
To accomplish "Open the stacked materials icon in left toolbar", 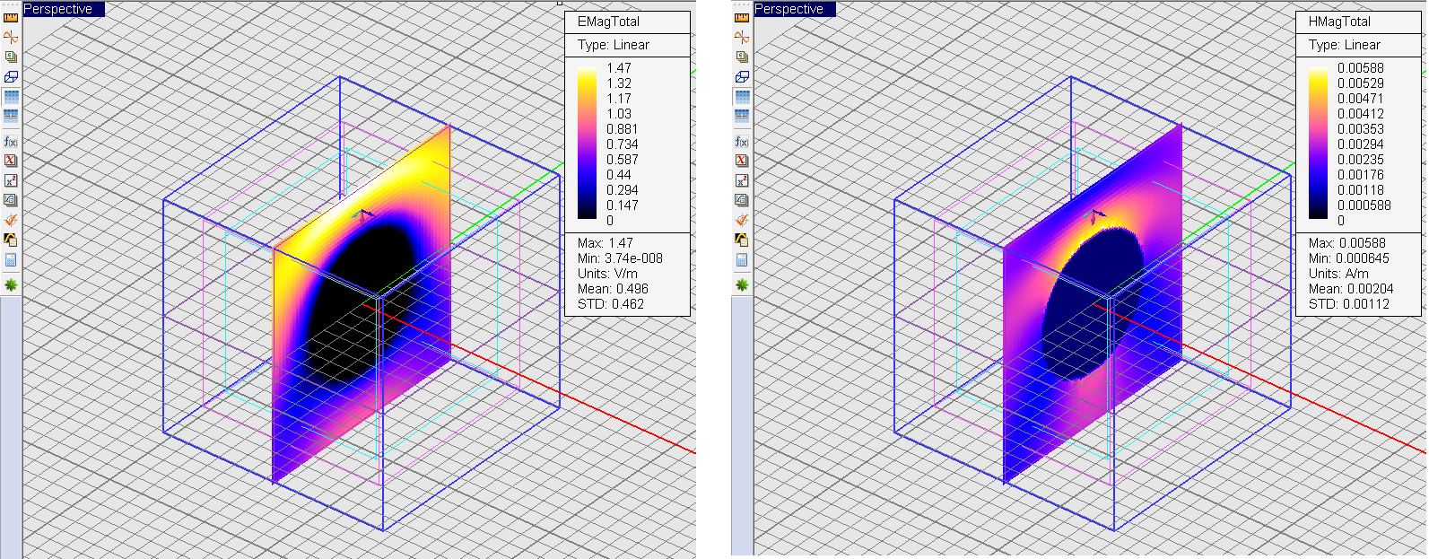I will coord(11,57).
